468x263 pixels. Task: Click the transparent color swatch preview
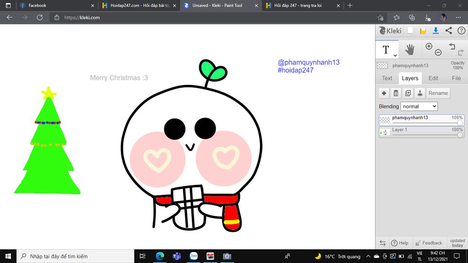point(383,65)
